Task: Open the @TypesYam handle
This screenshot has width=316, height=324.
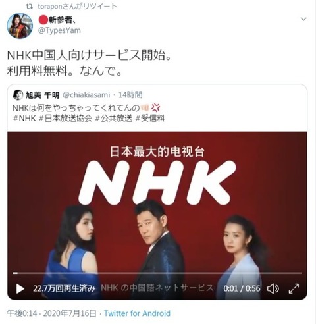Action: click(x=59, y=30)
